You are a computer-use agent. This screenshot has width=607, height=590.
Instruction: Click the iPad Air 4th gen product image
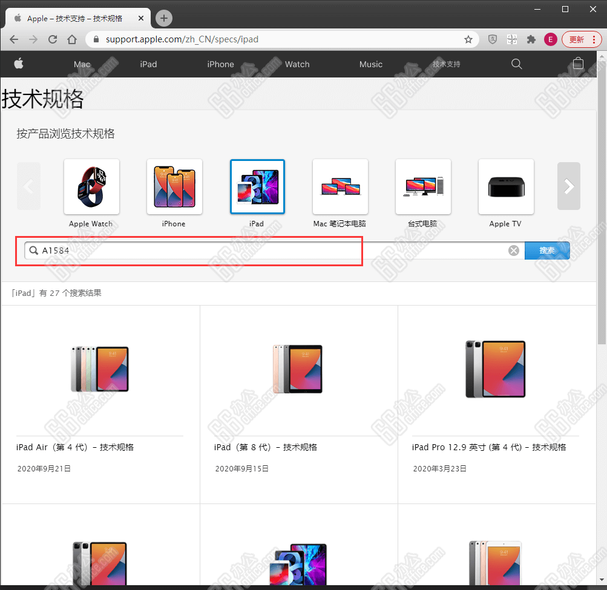100,369
